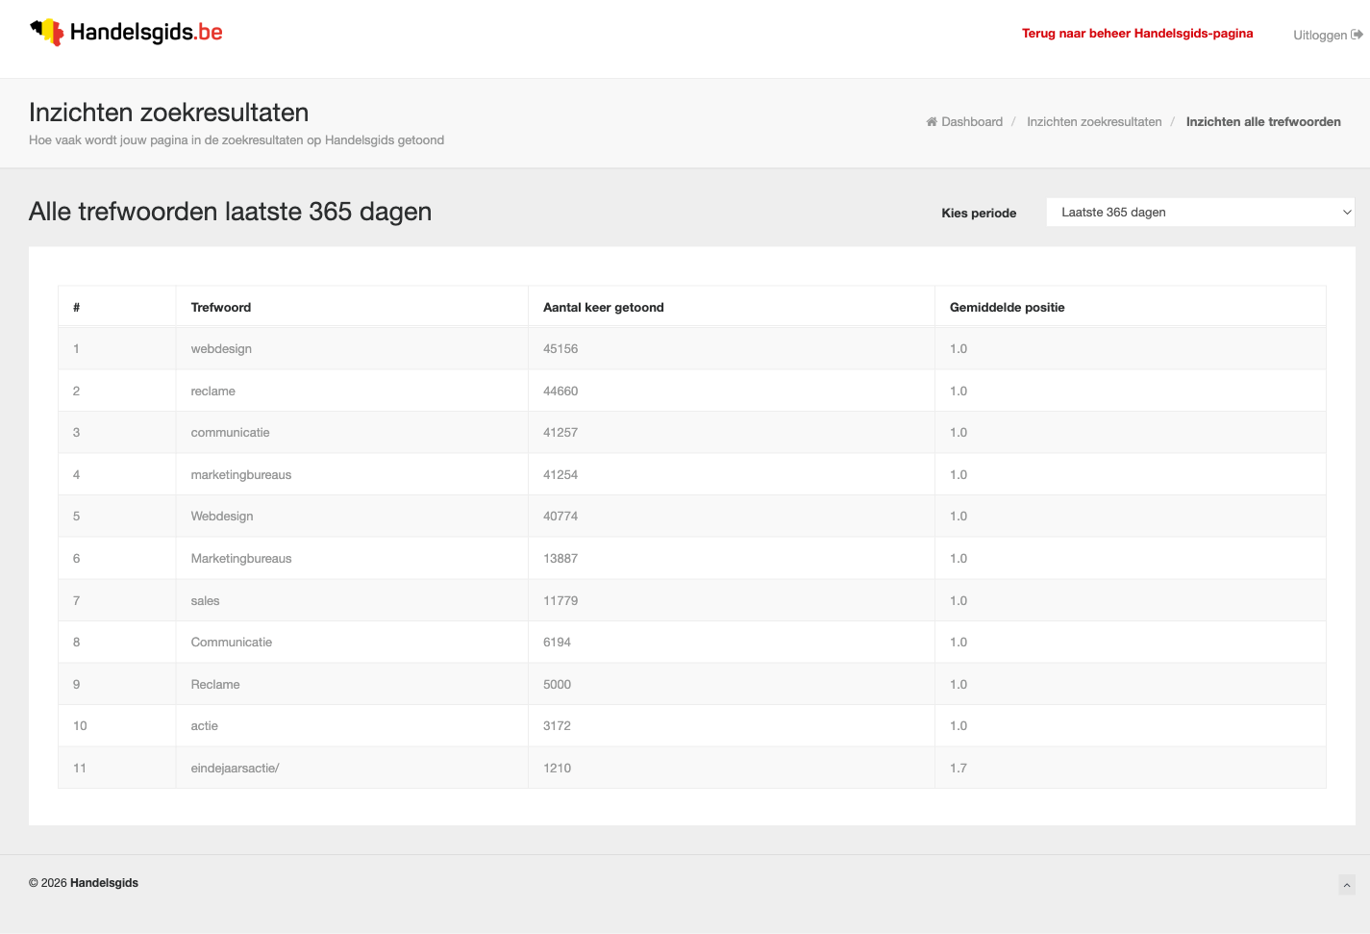Click the value 6194 in the table

(558, 643)
